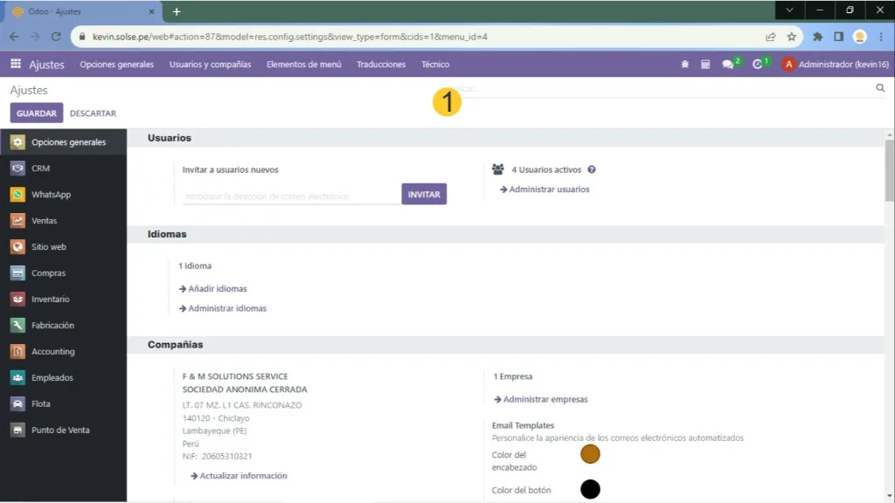
Task: Open the CRM settings section
Action: (40, 169)
